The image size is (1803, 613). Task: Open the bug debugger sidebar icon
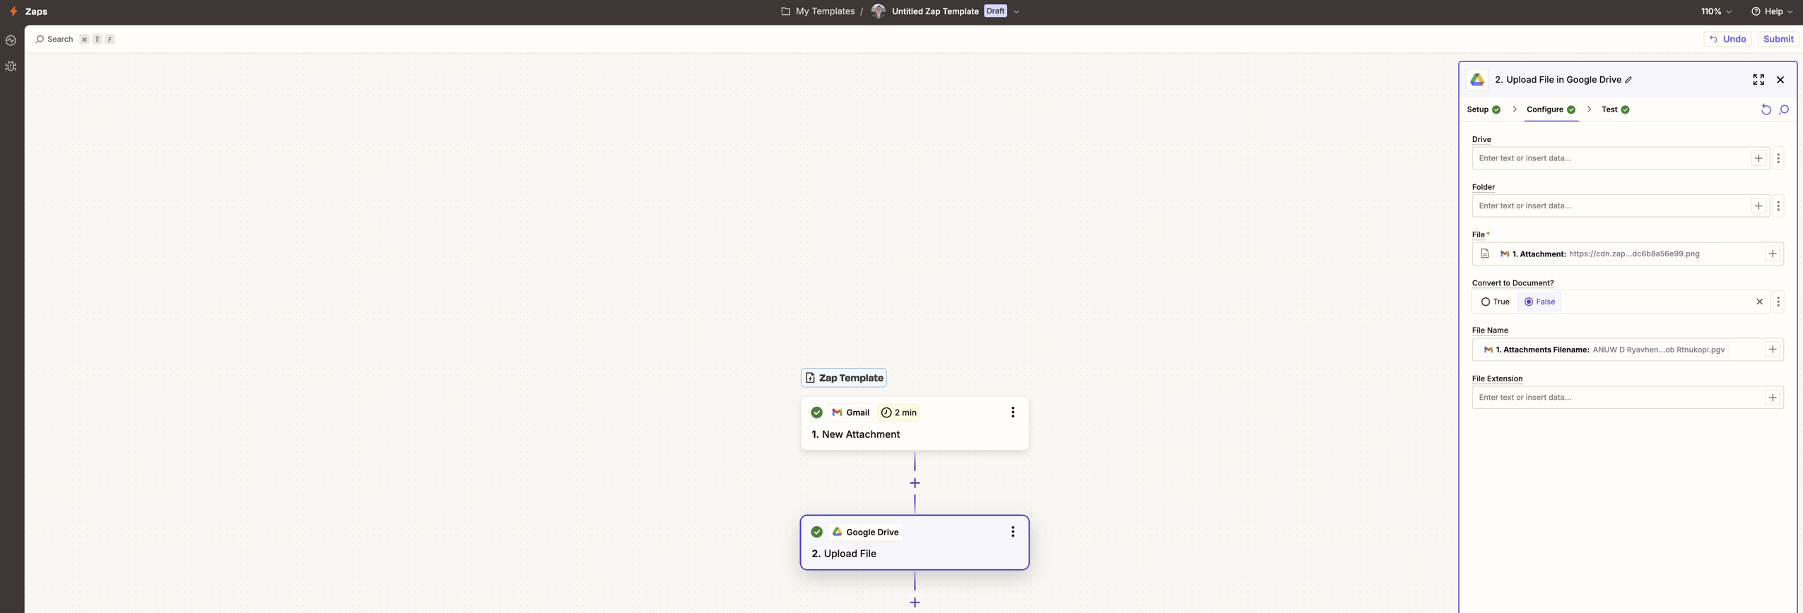pos(11,66)
